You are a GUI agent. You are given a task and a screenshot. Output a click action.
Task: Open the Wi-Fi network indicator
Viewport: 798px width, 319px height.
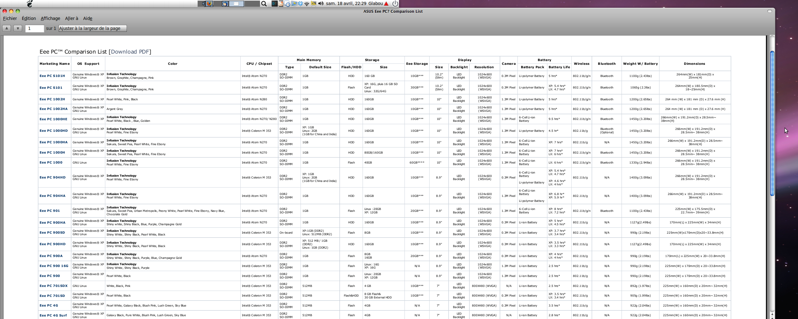(307, 4)
